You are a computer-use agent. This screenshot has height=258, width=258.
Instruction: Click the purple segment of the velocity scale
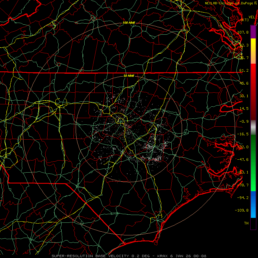click(x=253, y=32)
